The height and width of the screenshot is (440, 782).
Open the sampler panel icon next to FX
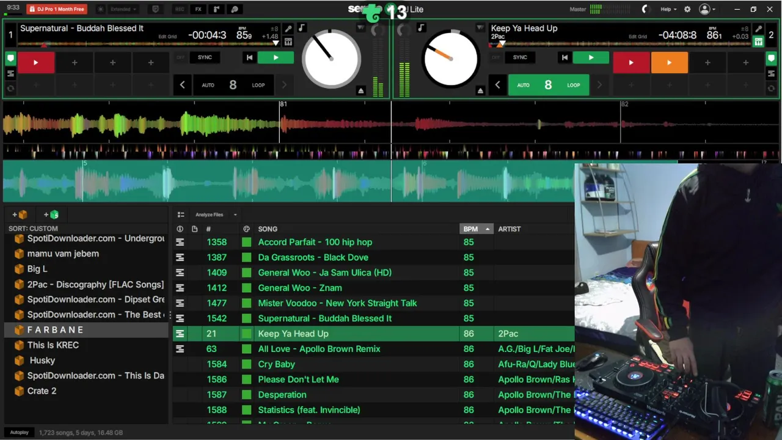(216, 9)
